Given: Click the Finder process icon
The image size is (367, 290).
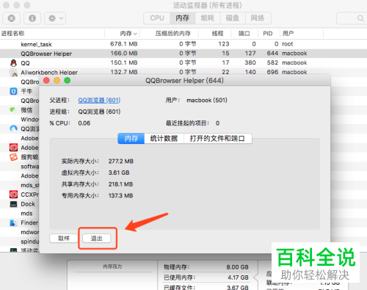Looking at the screenshot, I should (x=13, y=222).
